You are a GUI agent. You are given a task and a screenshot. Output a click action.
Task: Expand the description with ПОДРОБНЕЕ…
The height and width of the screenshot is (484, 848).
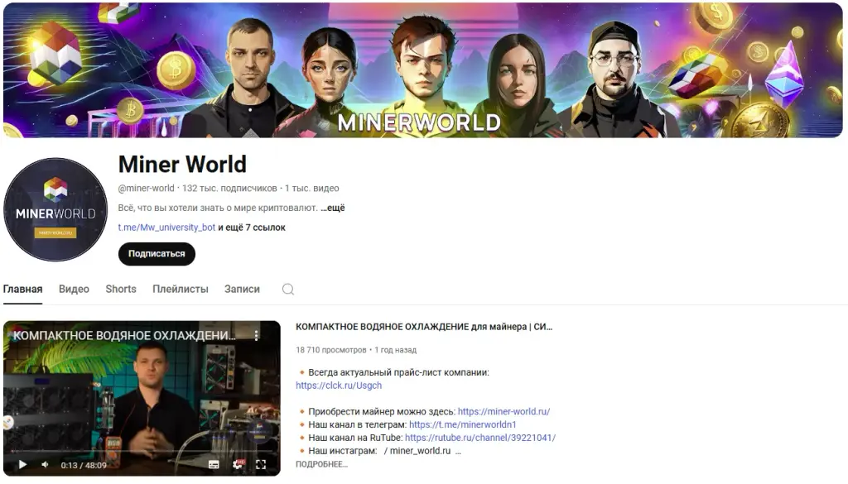[321, 464]
